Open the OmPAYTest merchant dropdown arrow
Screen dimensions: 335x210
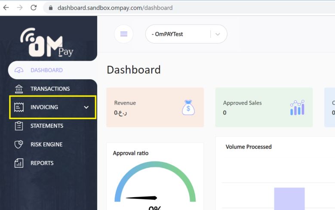217,34
